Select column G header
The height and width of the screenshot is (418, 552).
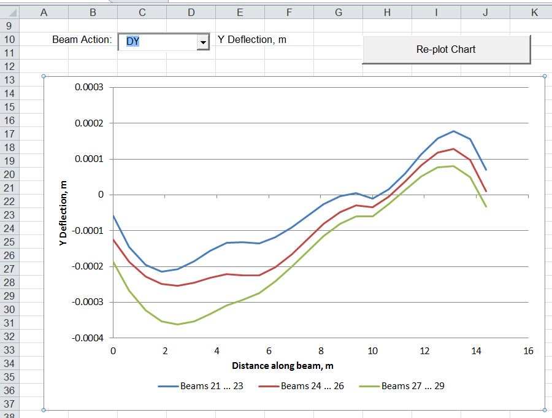click(x=338, y=12)
